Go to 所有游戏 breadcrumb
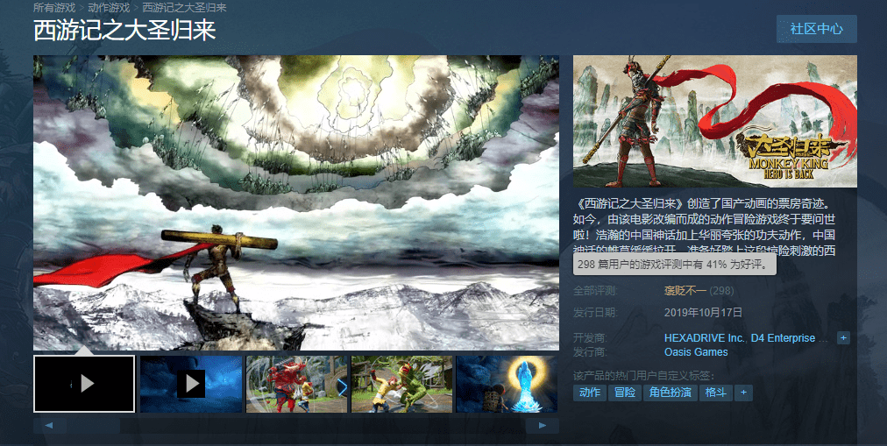Screen dimensions: 887x446 [54, 8]
